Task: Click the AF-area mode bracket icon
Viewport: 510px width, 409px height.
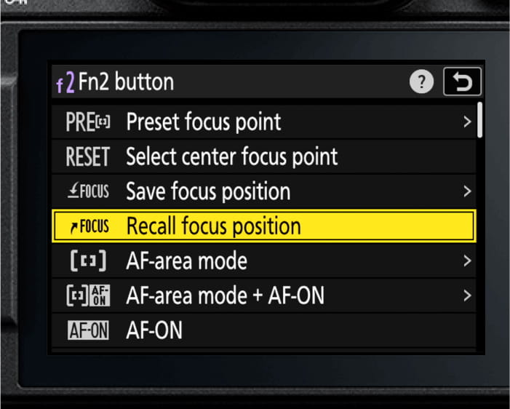Action: [x=87, y=261]
